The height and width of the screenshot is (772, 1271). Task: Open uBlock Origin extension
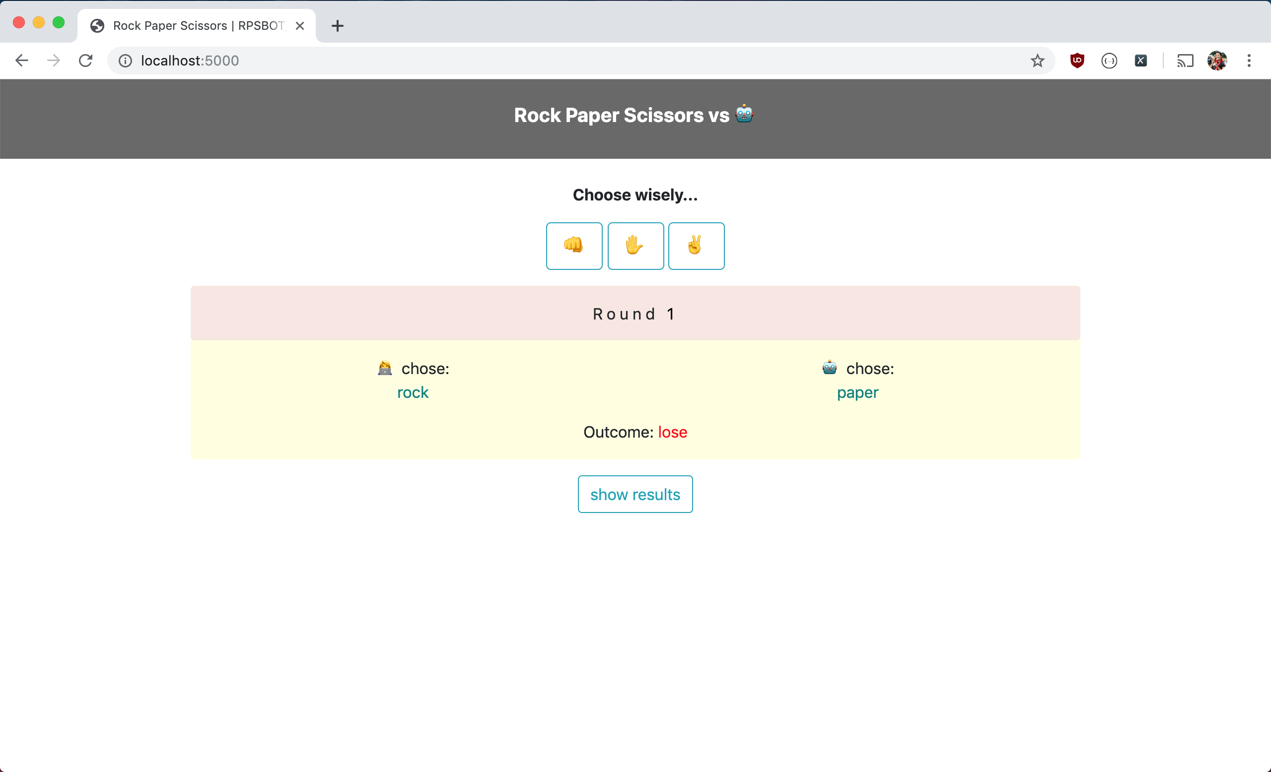point(1077,61)
